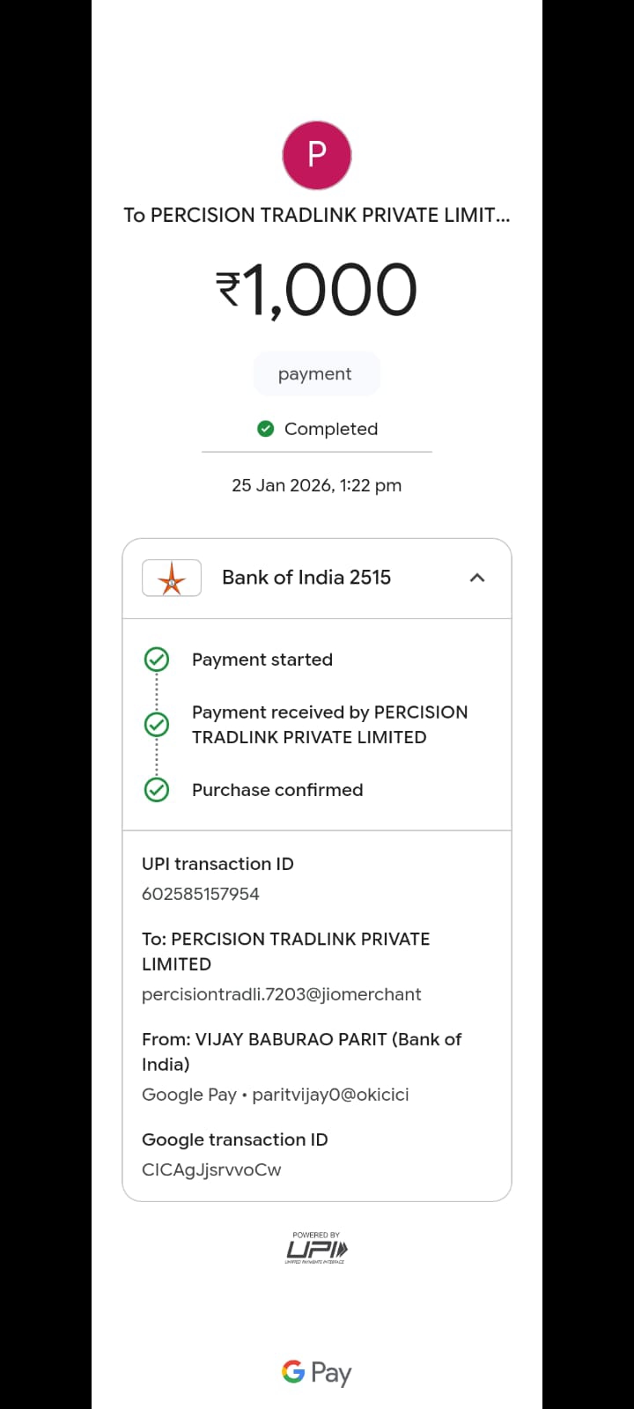Click the Payment started check icon

pyautogui.click(x=157, y=660)
